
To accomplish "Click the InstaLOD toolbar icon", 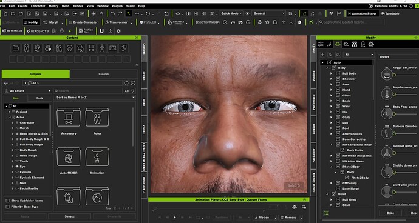I will point(148,22).
